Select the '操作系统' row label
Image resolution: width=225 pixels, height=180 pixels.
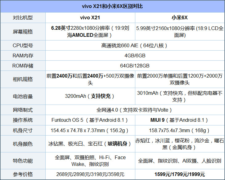tap(23, 120)
